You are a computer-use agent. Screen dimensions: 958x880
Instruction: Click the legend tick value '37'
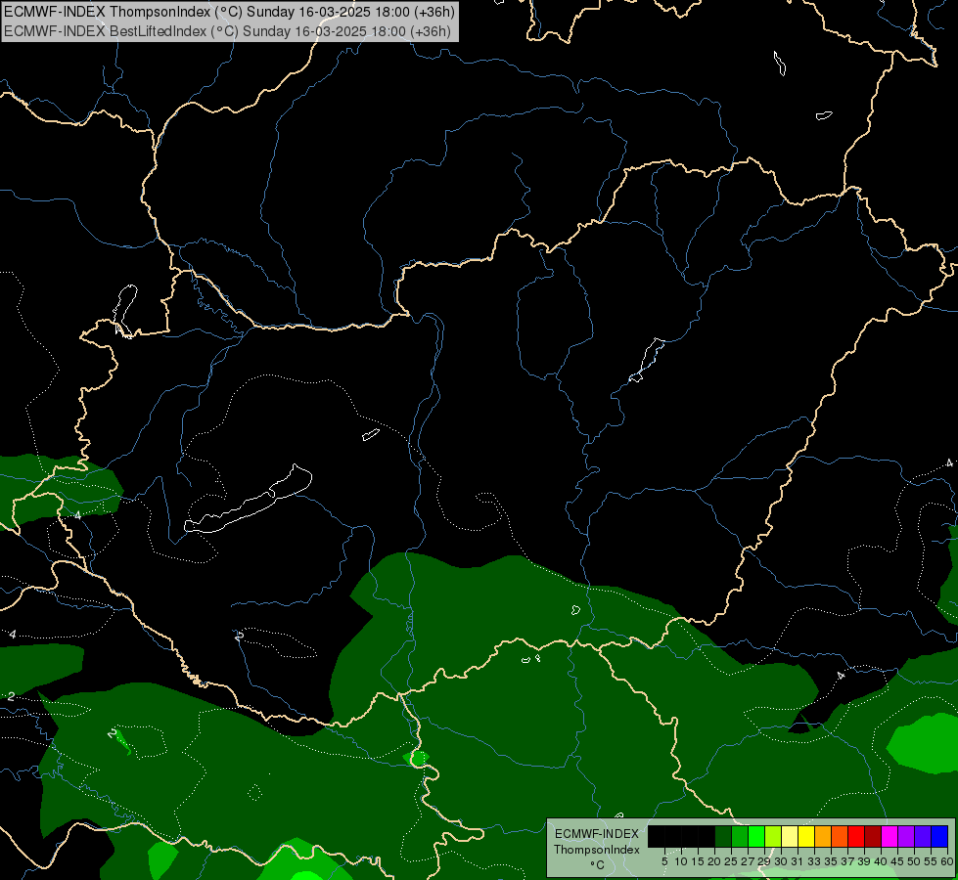pyautogui.click(x=847, y=861)
